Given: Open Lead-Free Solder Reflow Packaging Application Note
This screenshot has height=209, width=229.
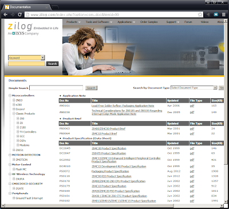Looking at the screenshot, I should tap(123, 106).
